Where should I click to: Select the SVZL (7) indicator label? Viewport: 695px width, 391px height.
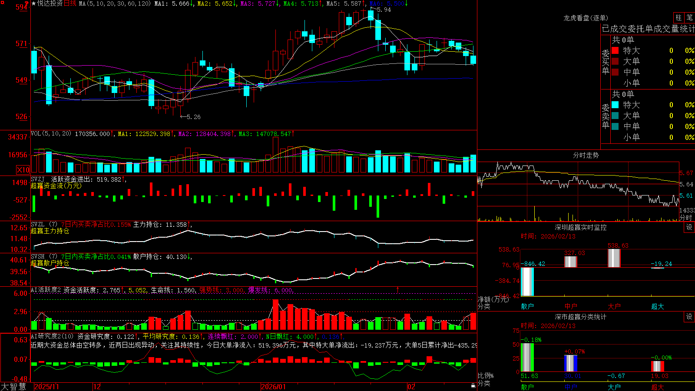point(44,225)
